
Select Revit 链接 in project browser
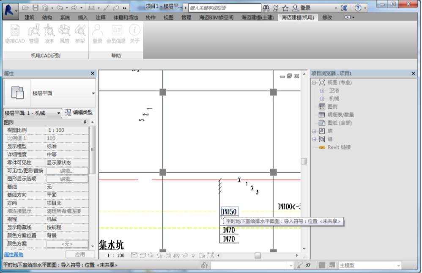[x=339, y=147]
